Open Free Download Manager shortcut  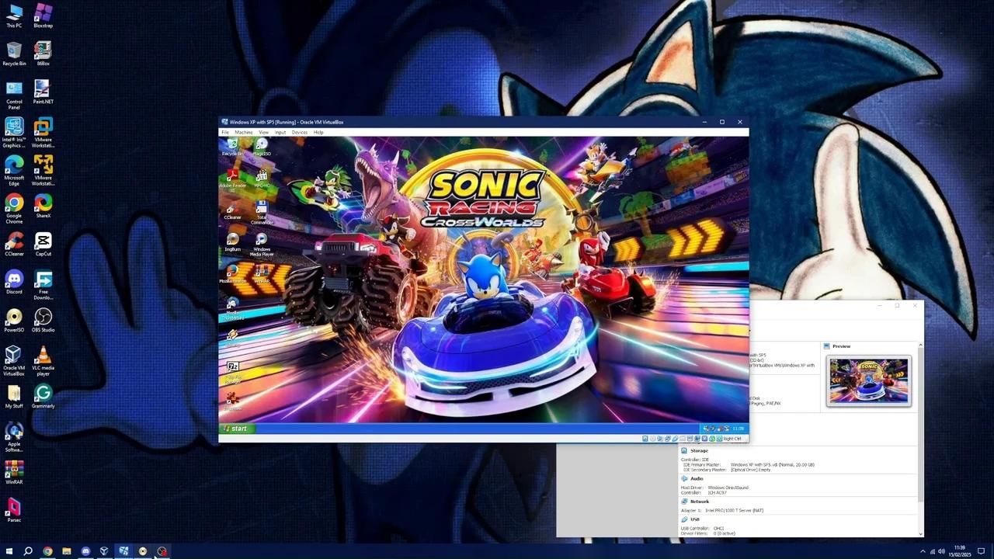pyautogui.click(x=43, y=285)
